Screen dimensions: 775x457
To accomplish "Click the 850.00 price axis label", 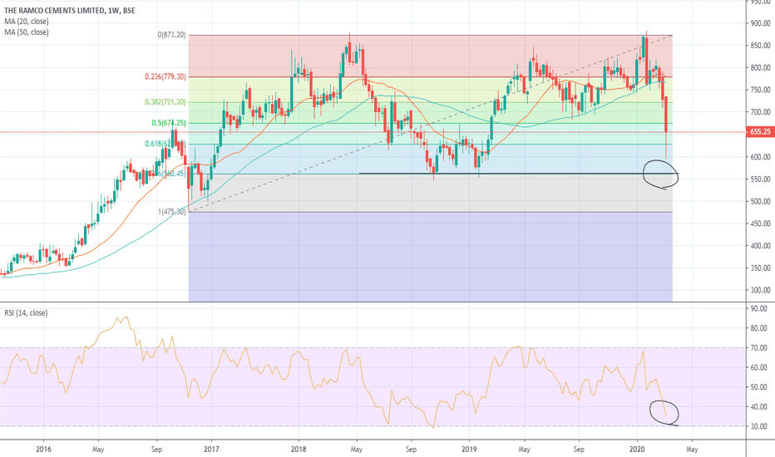I will pos(760,46).
